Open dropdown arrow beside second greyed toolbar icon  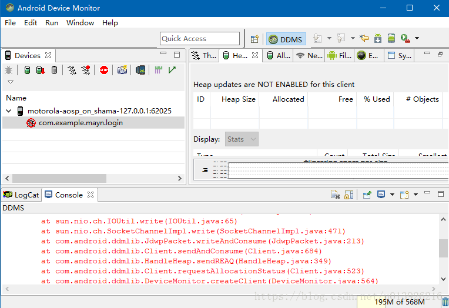[x=353, y=38]
